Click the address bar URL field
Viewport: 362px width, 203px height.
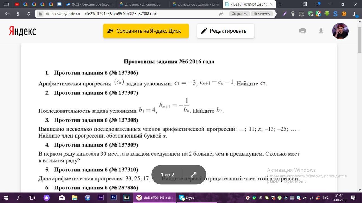coord(127,14)
